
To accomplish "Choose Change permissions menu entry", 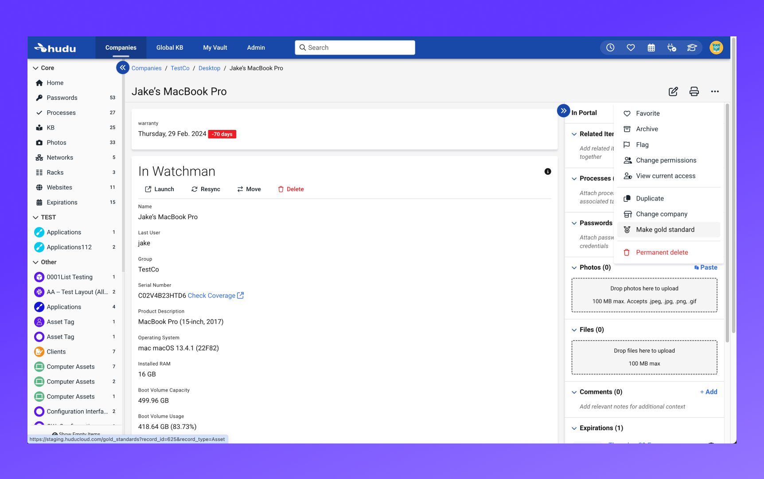I will [668, 160].
